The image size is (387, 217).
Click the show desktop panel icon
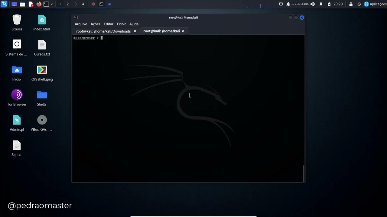14,4
